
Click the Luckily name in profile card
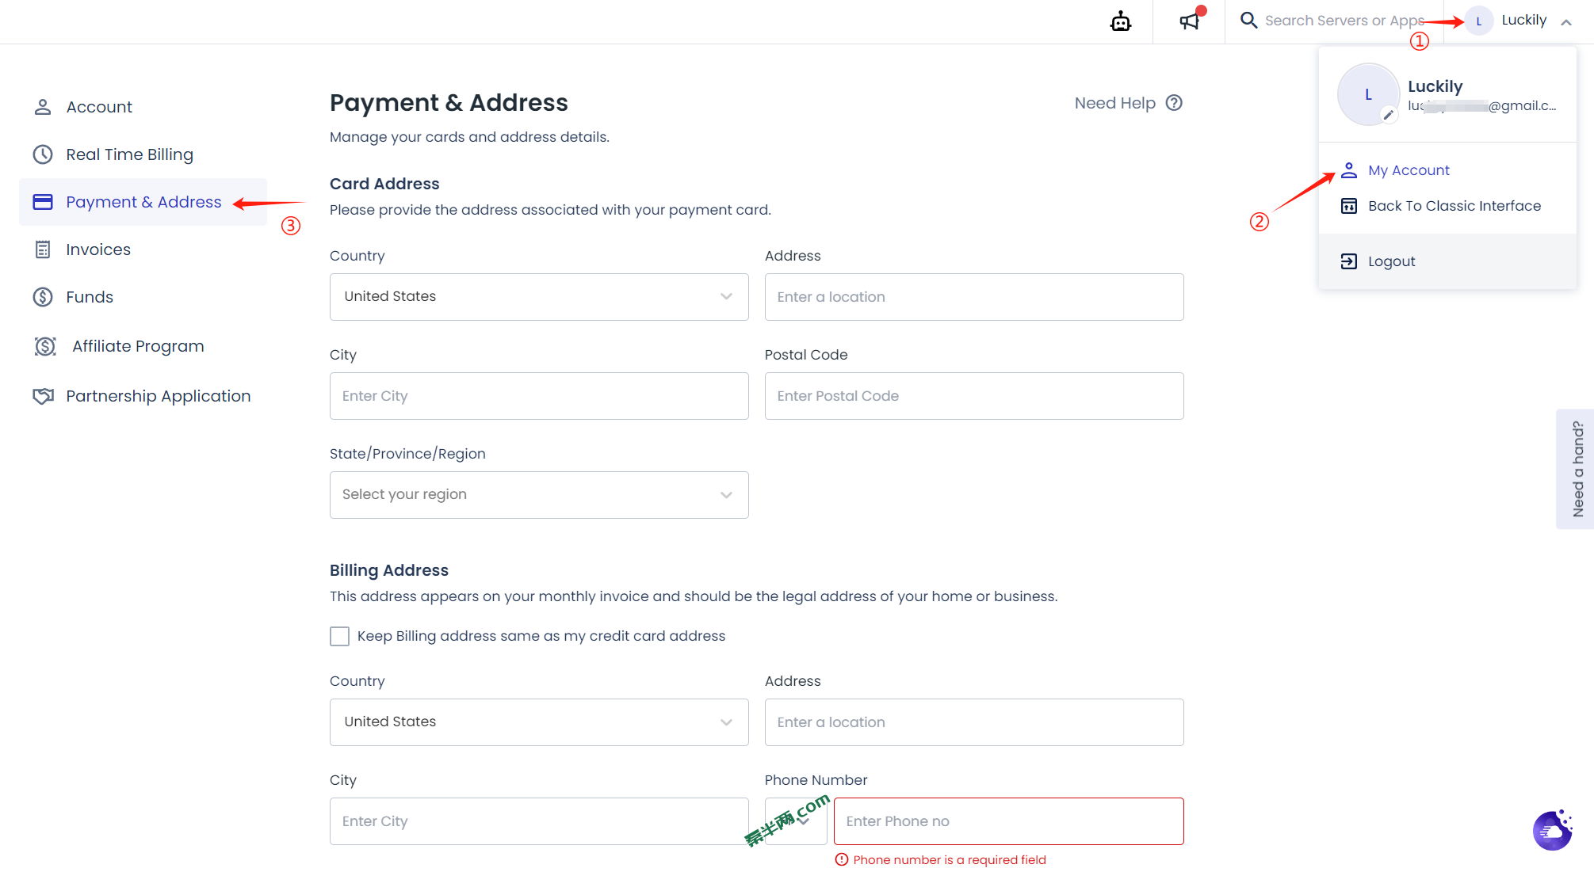(1435, 86)
